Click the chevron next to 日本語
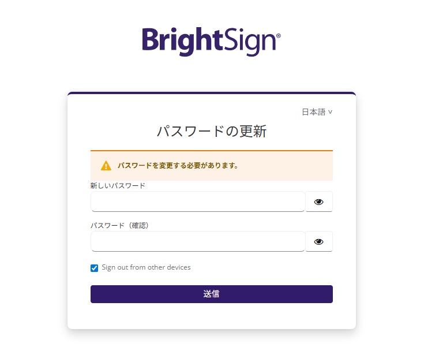This screenshot has width=424, height=362. tap(330, 112)
